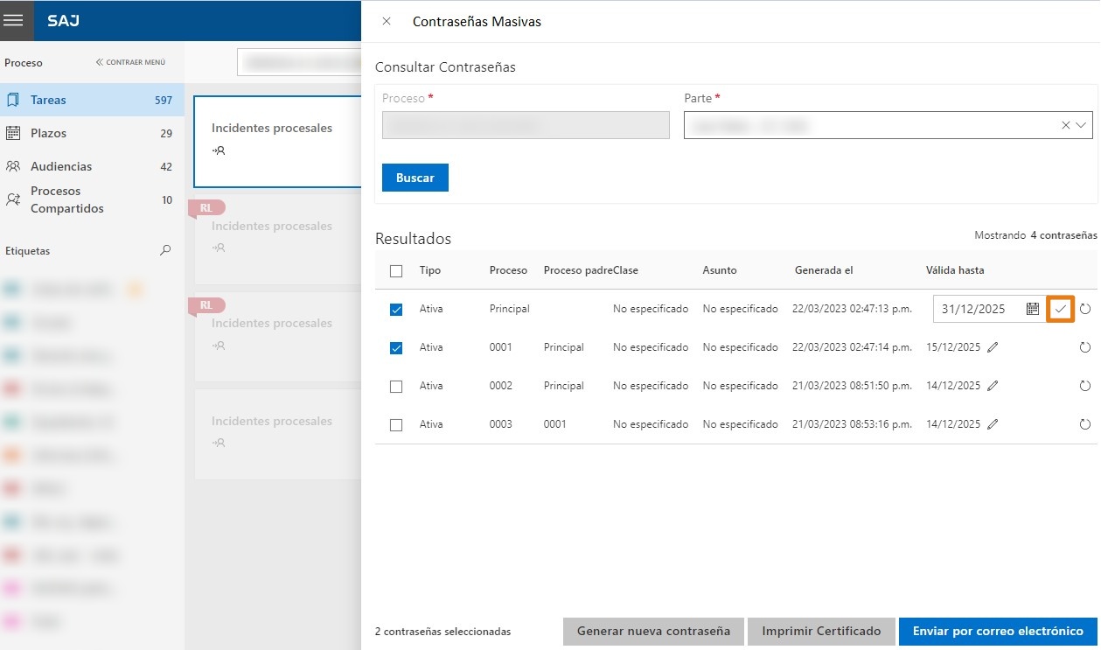
Task: Click the 14/12/2025 date in row 0002
Action: click(953, 386)
